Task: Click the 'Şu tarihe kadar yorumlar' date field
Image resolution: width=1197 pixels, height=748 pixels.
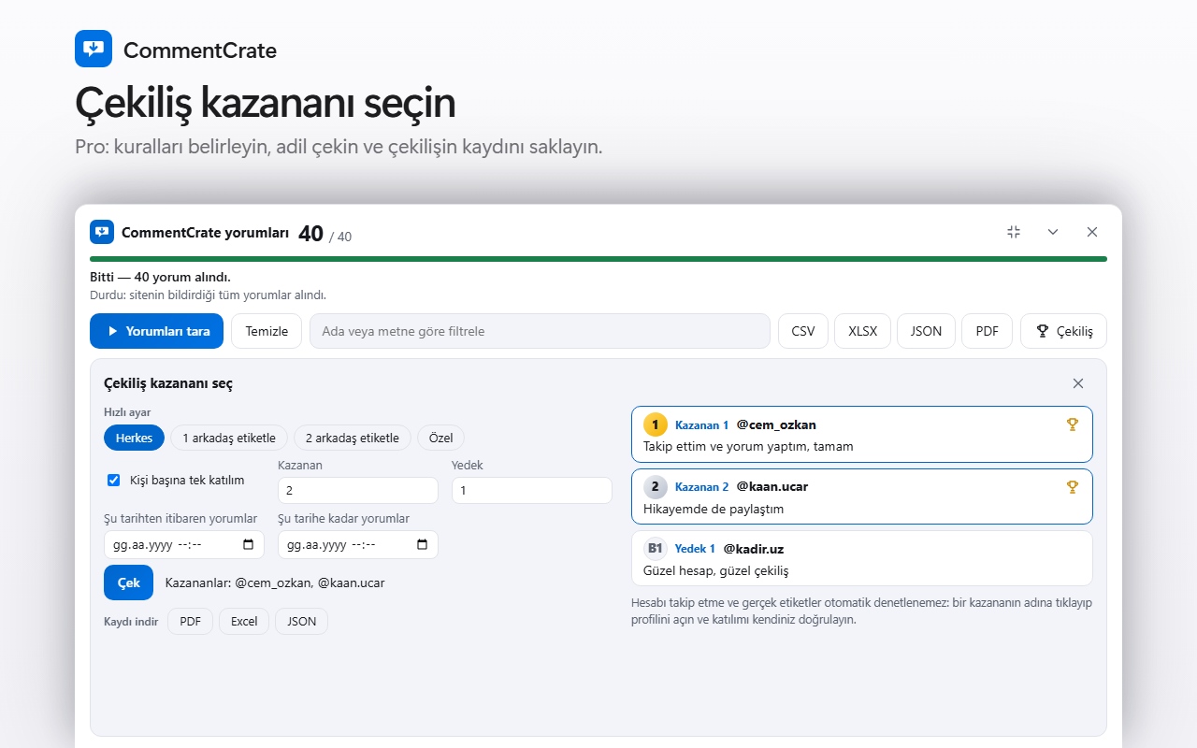Action: [358, 545]
